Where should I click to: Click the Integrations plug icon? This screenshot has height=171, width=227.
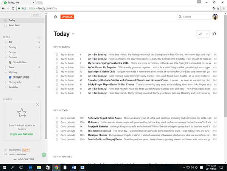point(6,150)
